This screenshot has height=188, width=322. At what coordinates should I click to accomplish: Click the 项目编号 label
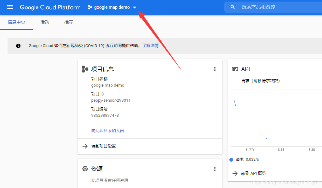click(x=99, y=109)
